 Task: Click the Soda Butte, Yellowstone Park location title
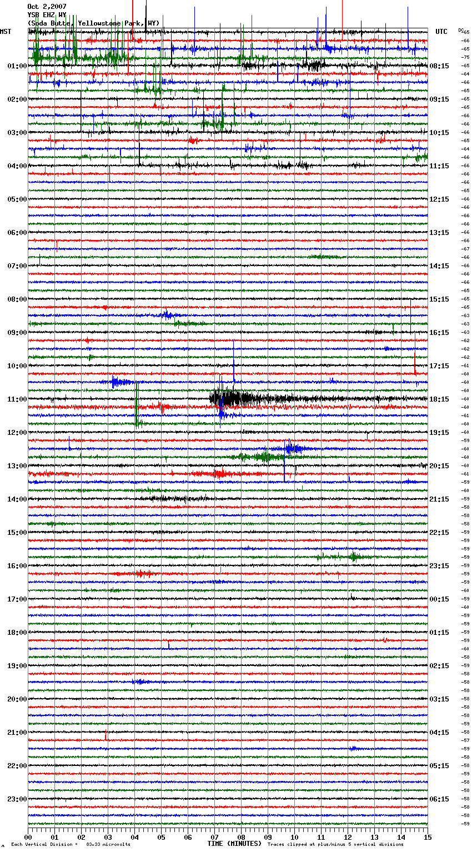(x=93, y=23)
